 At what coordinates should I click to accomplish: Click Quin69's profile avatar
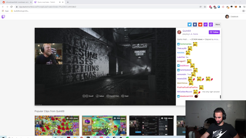click(179, 32)
